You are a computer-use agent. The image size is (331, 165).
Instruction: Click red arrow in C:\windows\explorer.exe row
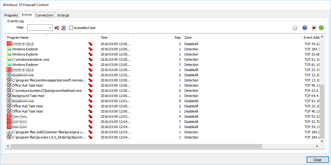pos(90,59)
